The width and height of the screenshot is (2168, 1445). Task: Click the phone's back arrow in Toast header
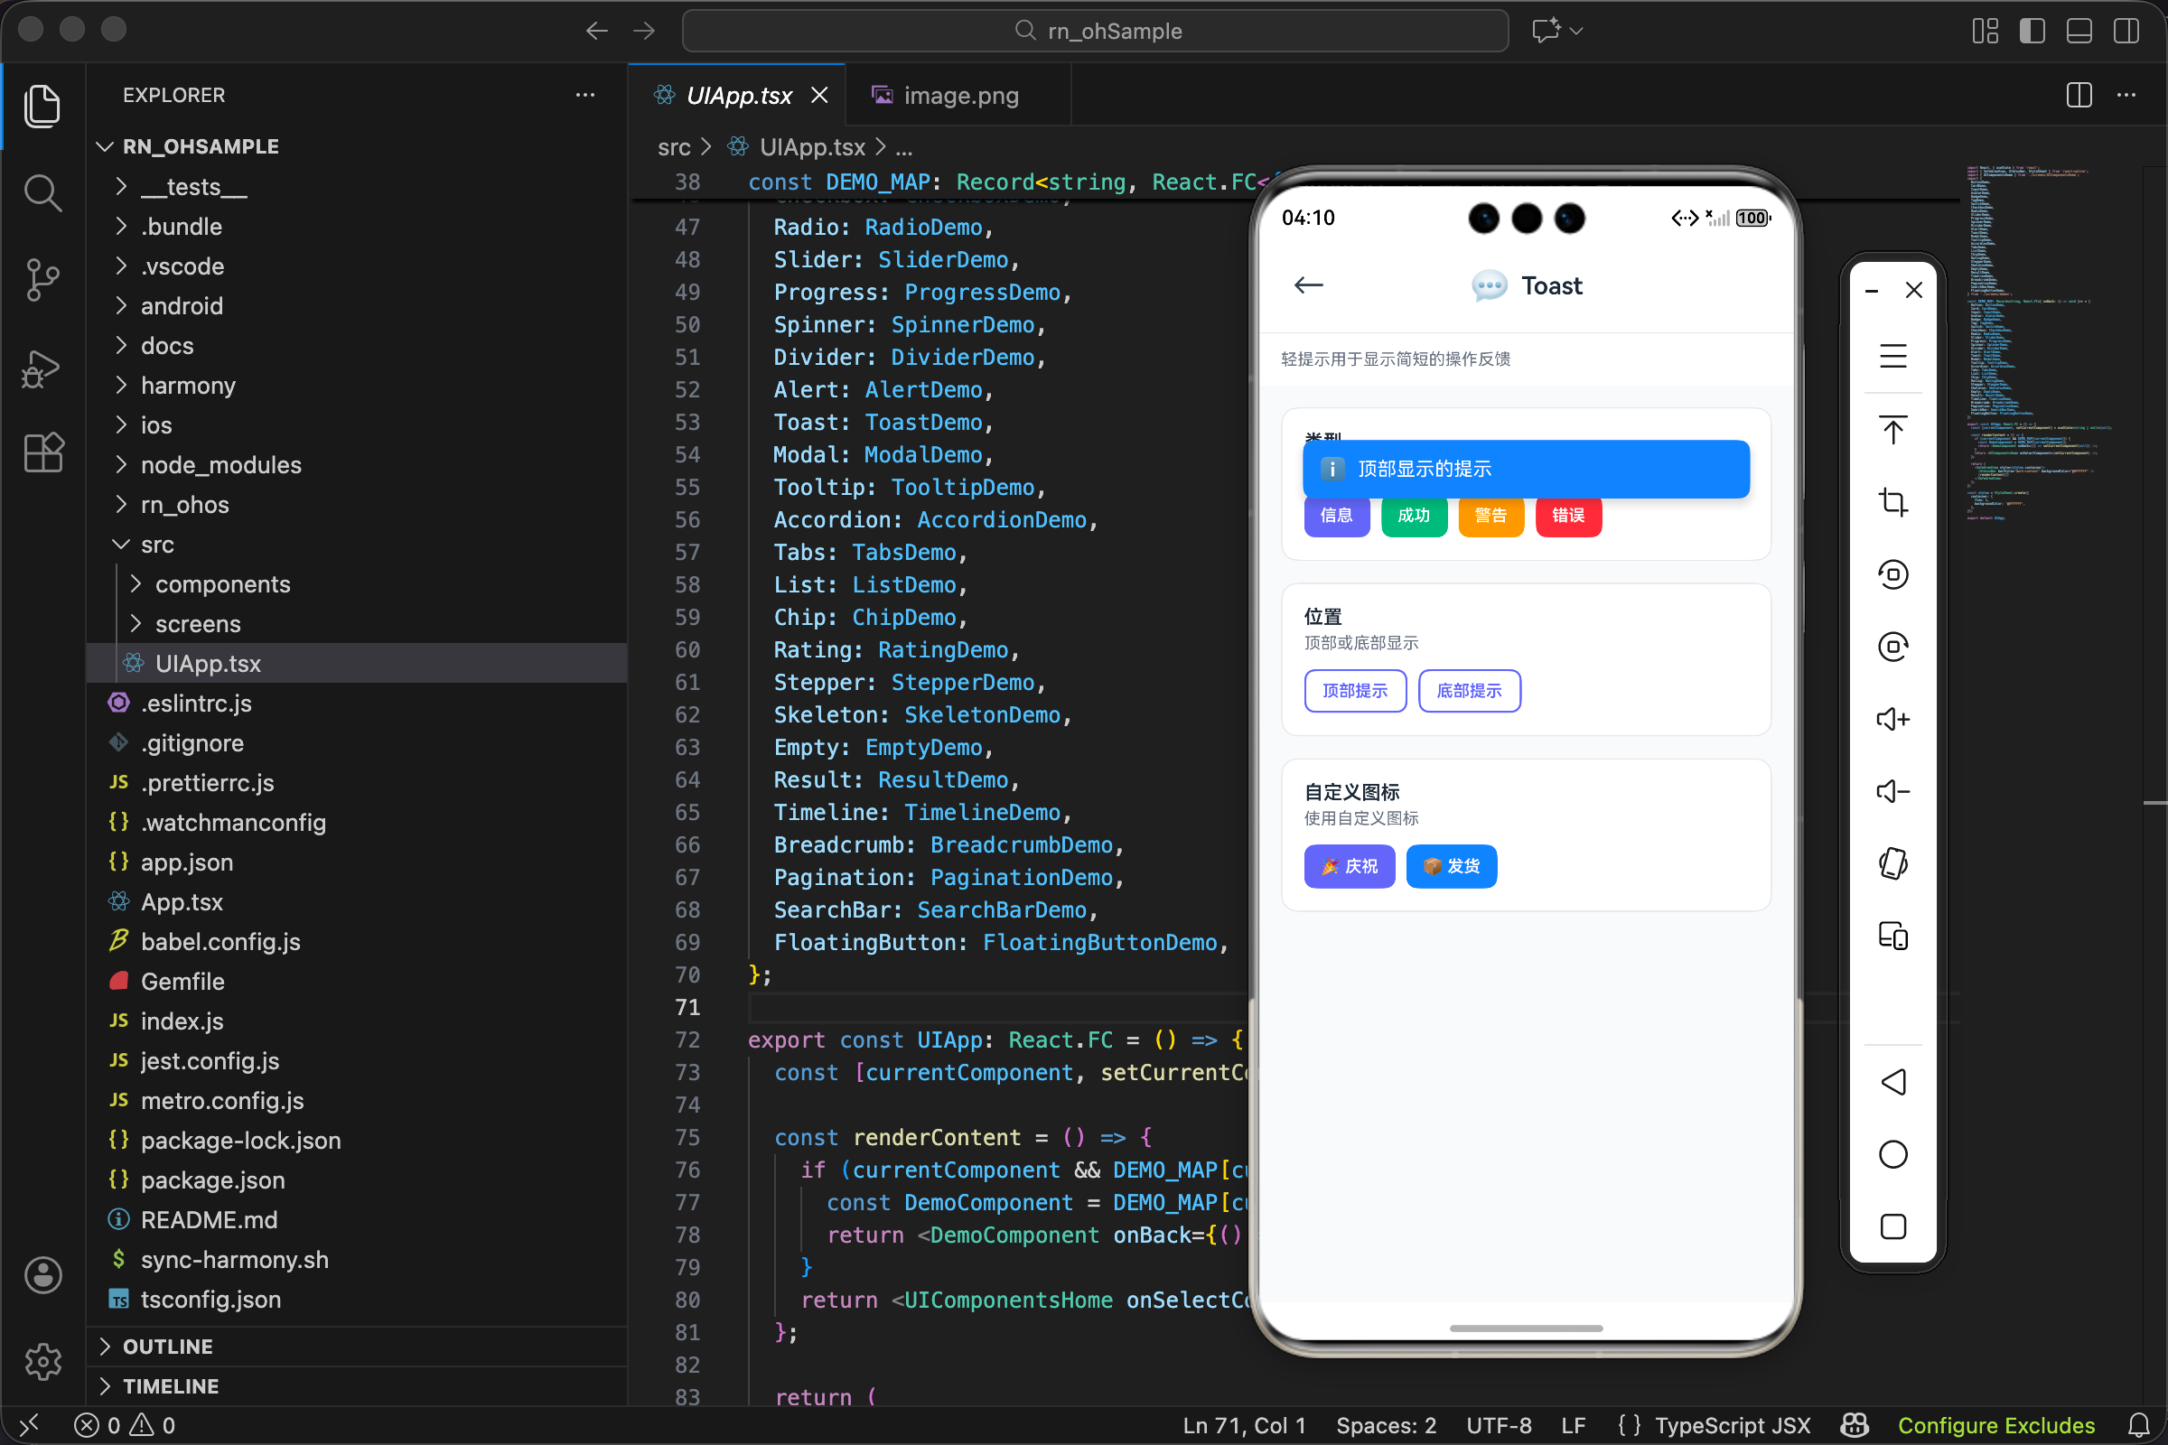tap(1308, 285)
